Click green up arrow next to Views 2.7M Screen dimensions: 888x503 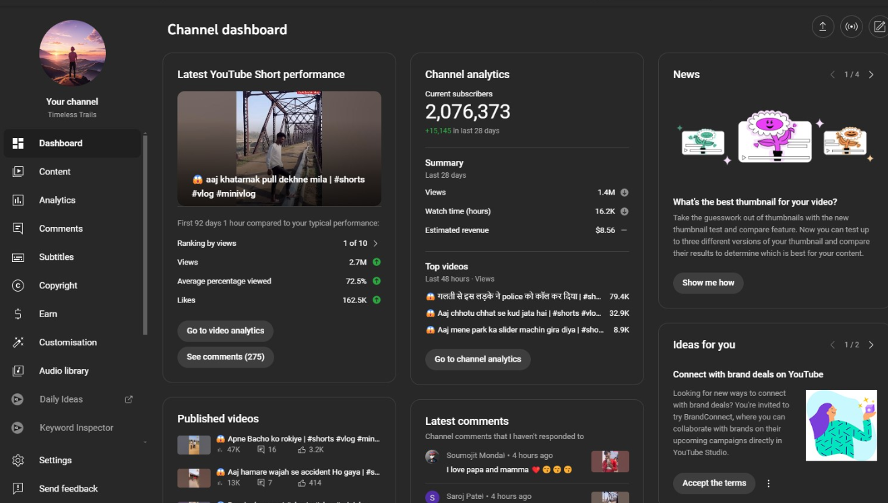377,262
